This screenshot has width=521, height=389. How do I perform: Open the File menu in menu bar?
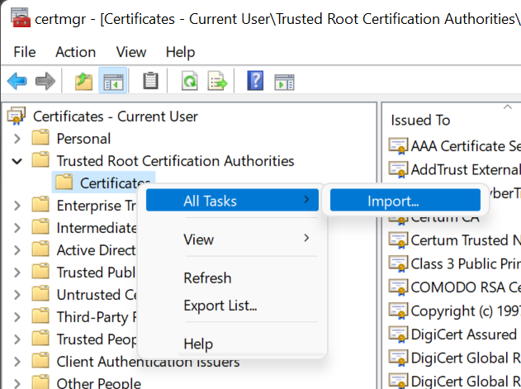25,52
